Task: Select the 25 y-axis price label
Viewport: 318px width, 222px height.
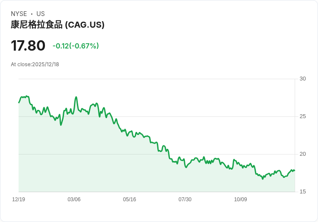Action: tap(302, 116)
